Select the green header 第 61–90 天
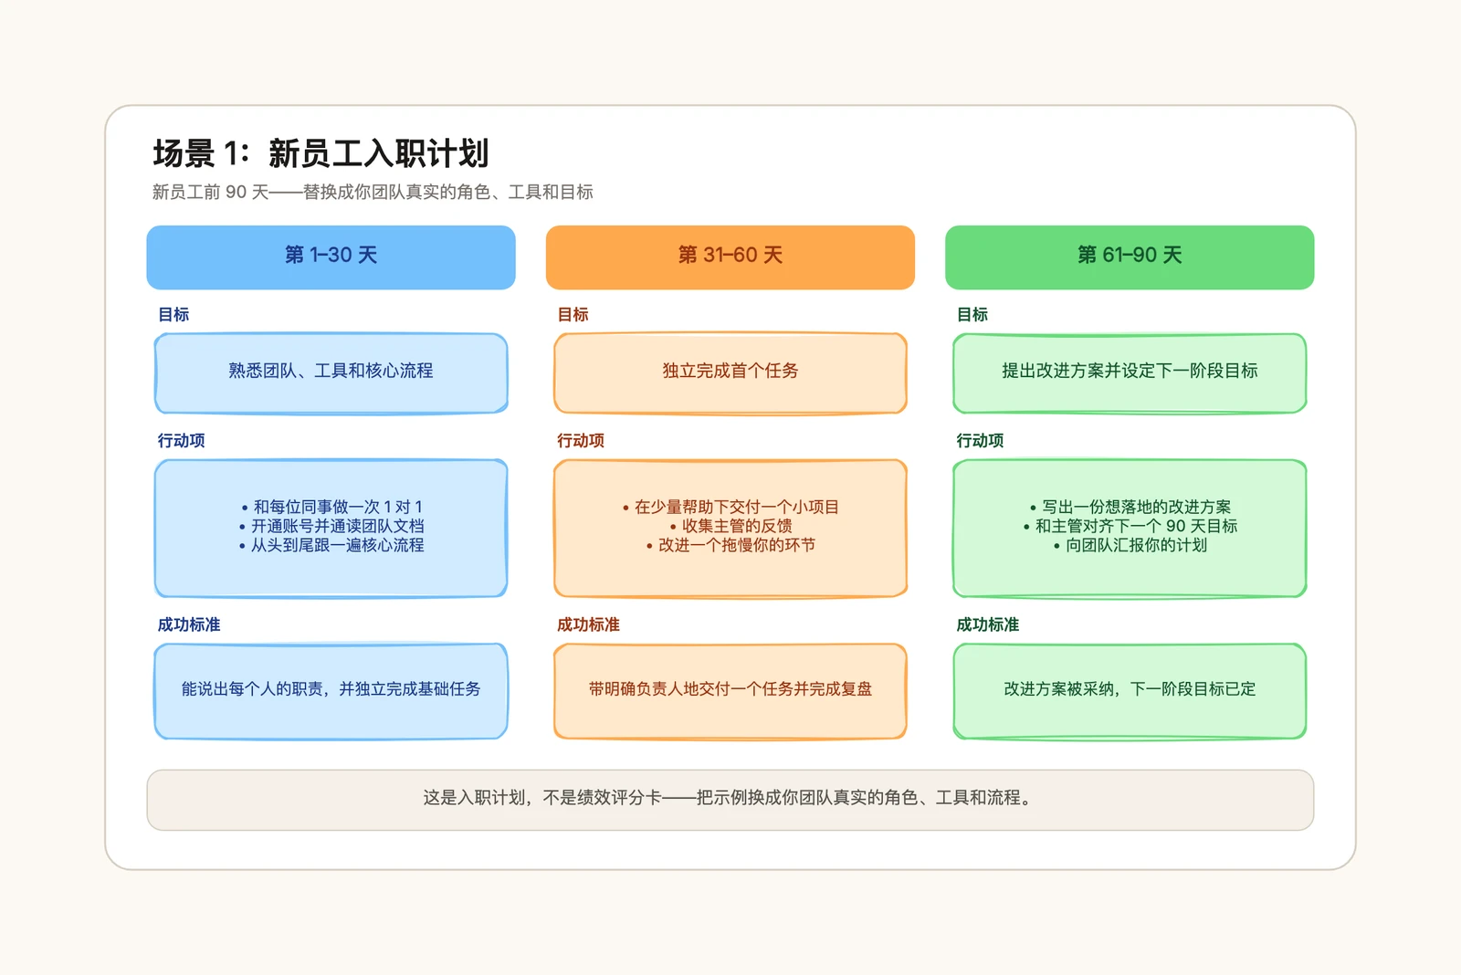The height and width of the screenshot is (975, 1461). click(x=1130, y=257)
